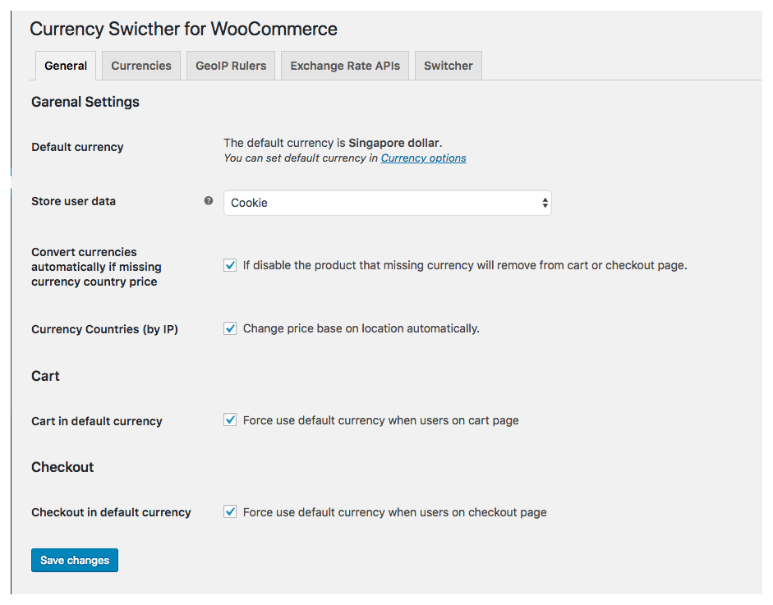Open the GeoIP Rulers tab
The image size is (773, 605).
click(231, 66)
